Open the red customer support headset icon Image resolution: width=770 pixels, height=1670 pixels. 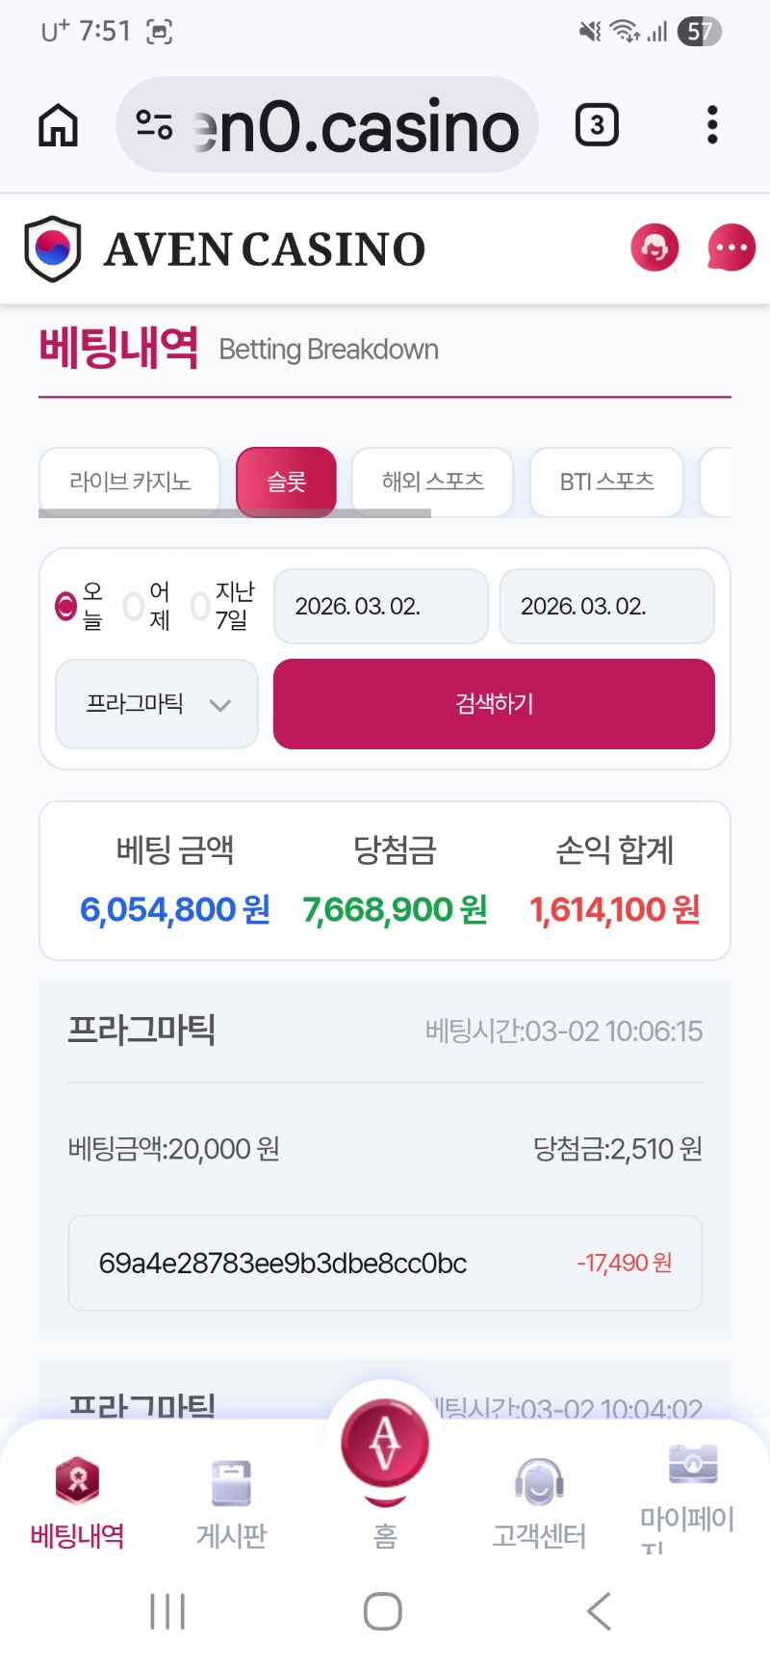tap(654, 248)
